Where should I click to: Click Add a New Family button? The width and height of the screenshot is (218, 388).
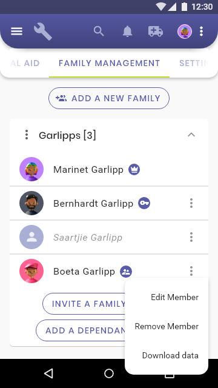pos(109,98)
